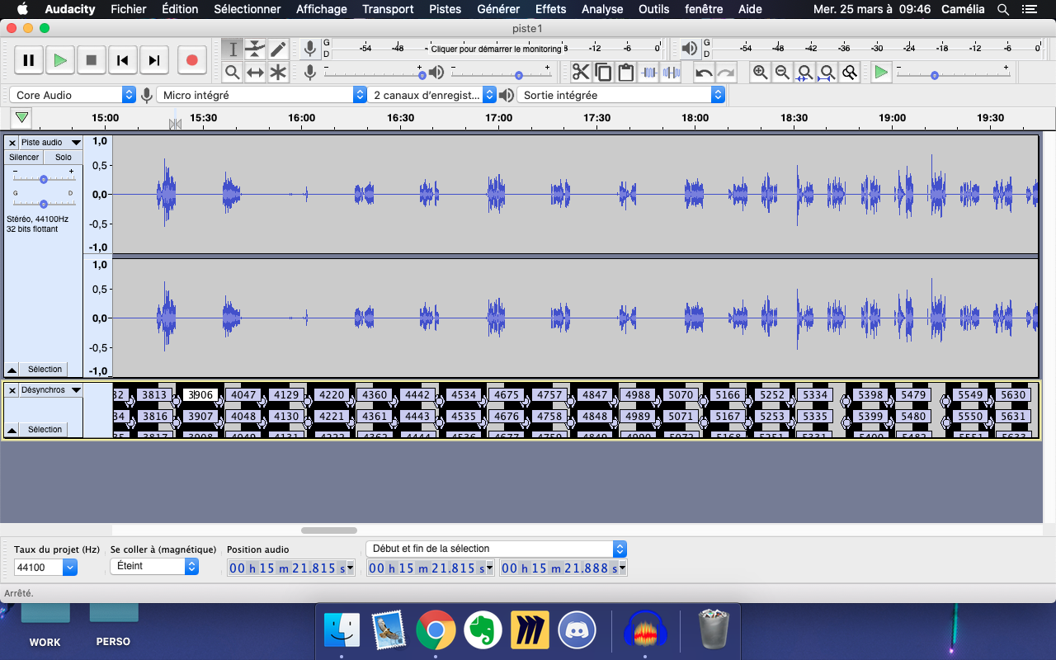Viewport: 1056px width, 660px height.
Task: Click the red Record button
Action: [192, 60]
